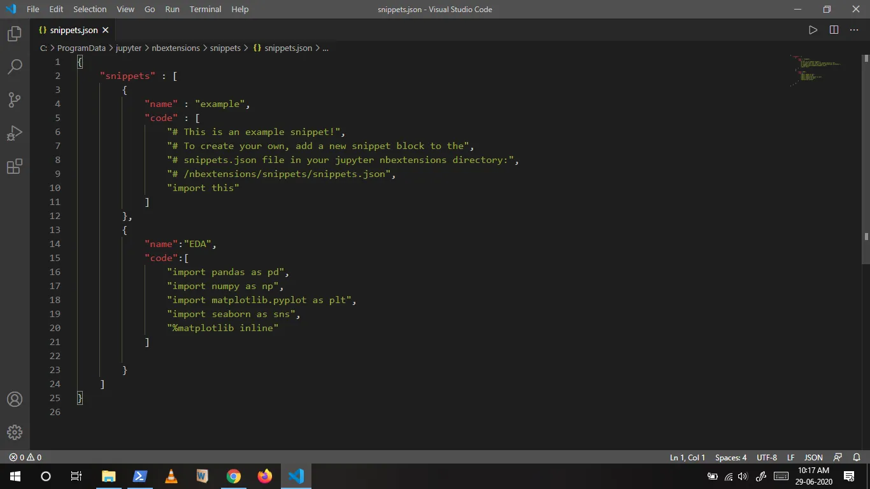Viewport: 870px width, 489px height.
Task: Click the minimap code preview
Action: pyautogui.click(x=817, y=70)
